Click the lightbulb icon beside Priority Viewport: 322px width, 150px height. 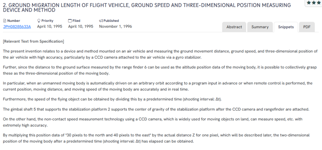39,21
